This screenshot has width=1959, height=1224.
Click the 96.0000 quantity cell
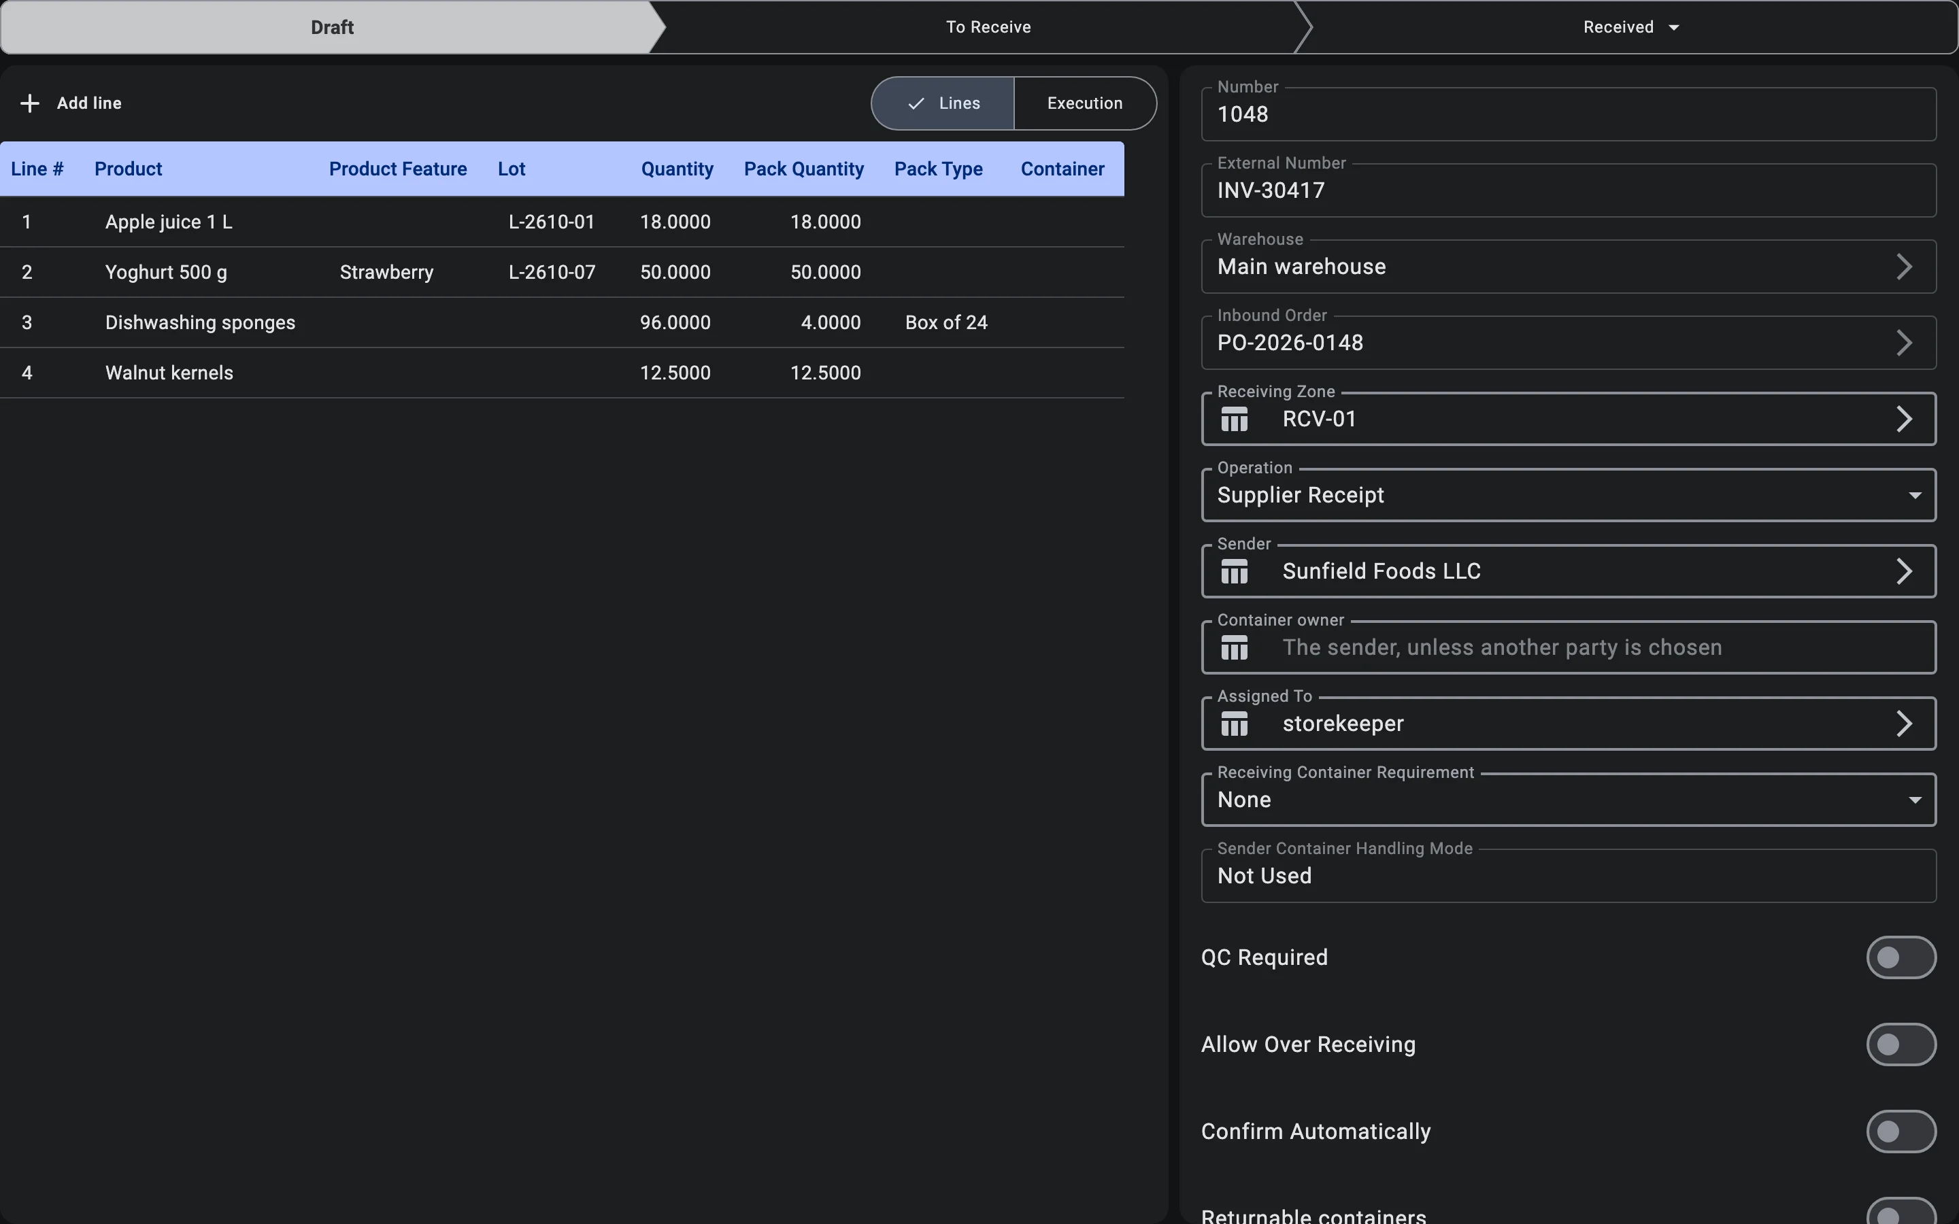click(x=675, y=322)
